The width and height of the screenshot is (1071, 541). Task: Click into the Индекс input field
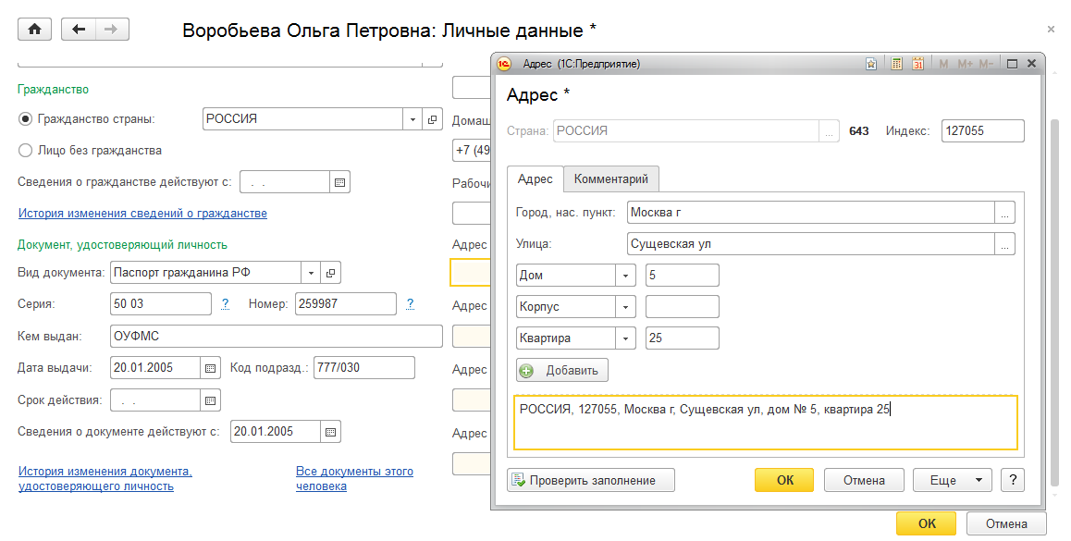[x=982, y=131]
